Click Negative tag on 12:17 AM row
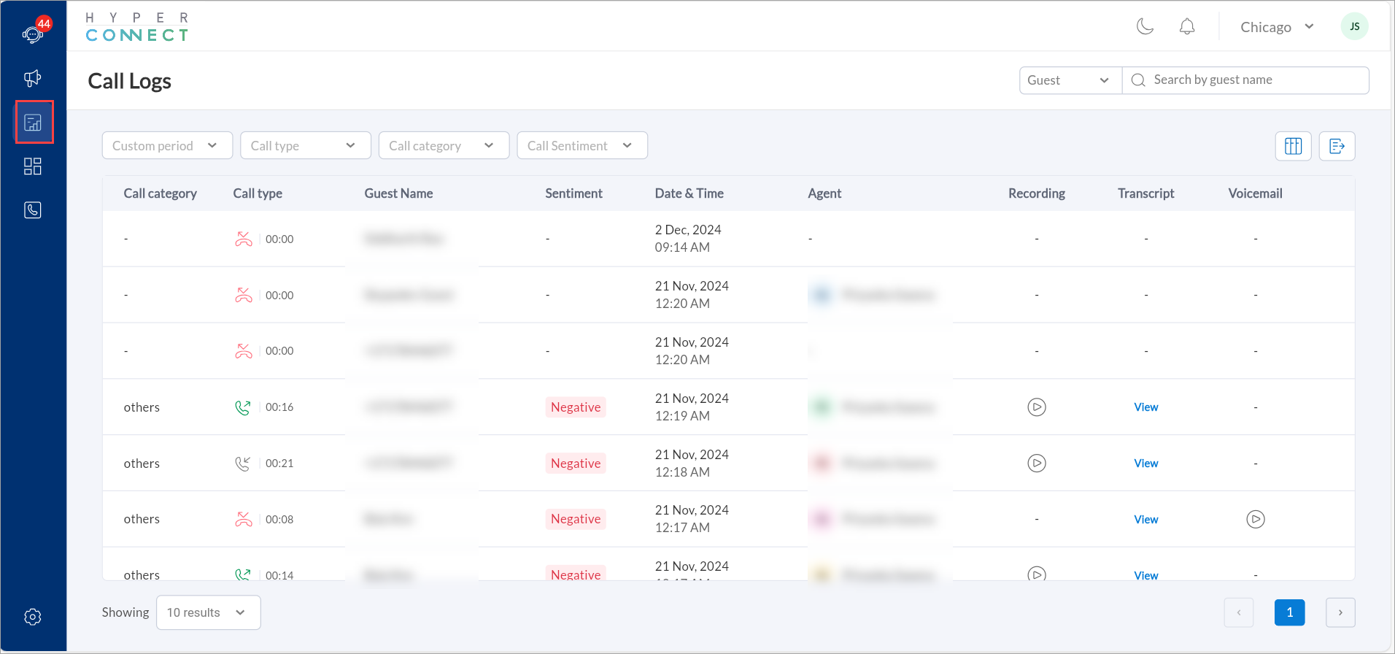1395x654 pixels. [576, 519]
